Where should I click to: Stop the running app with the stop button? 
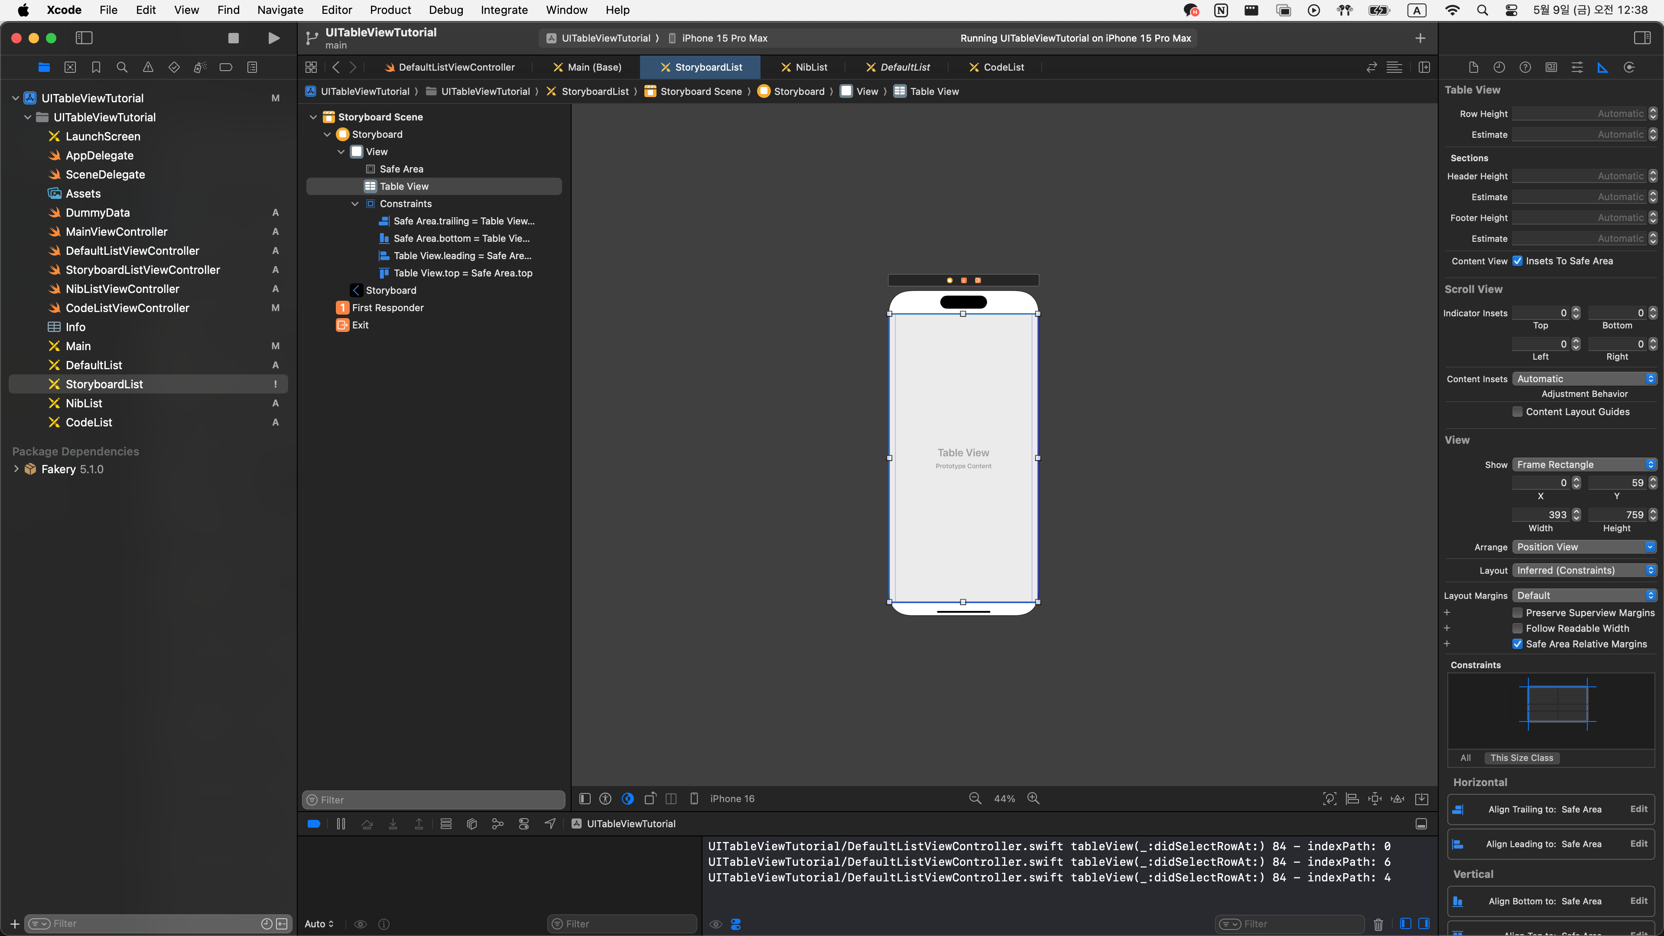coord(233,38)
